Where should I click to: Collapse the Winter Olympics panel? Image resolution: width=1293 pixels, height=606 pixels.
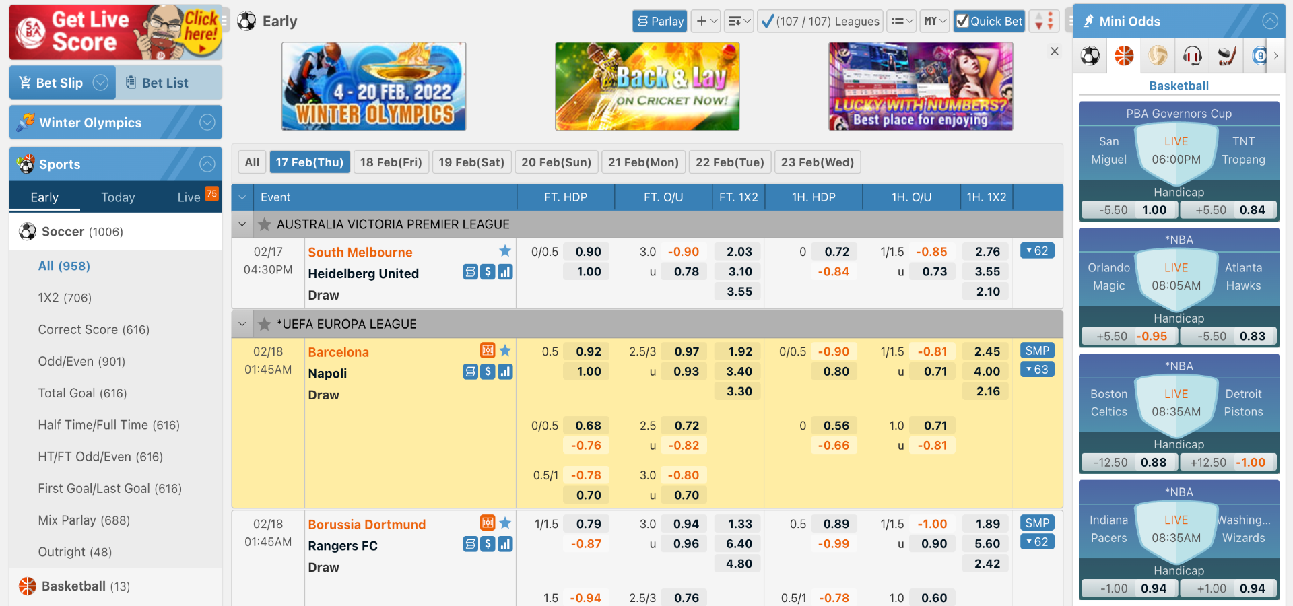coord(207,123)
